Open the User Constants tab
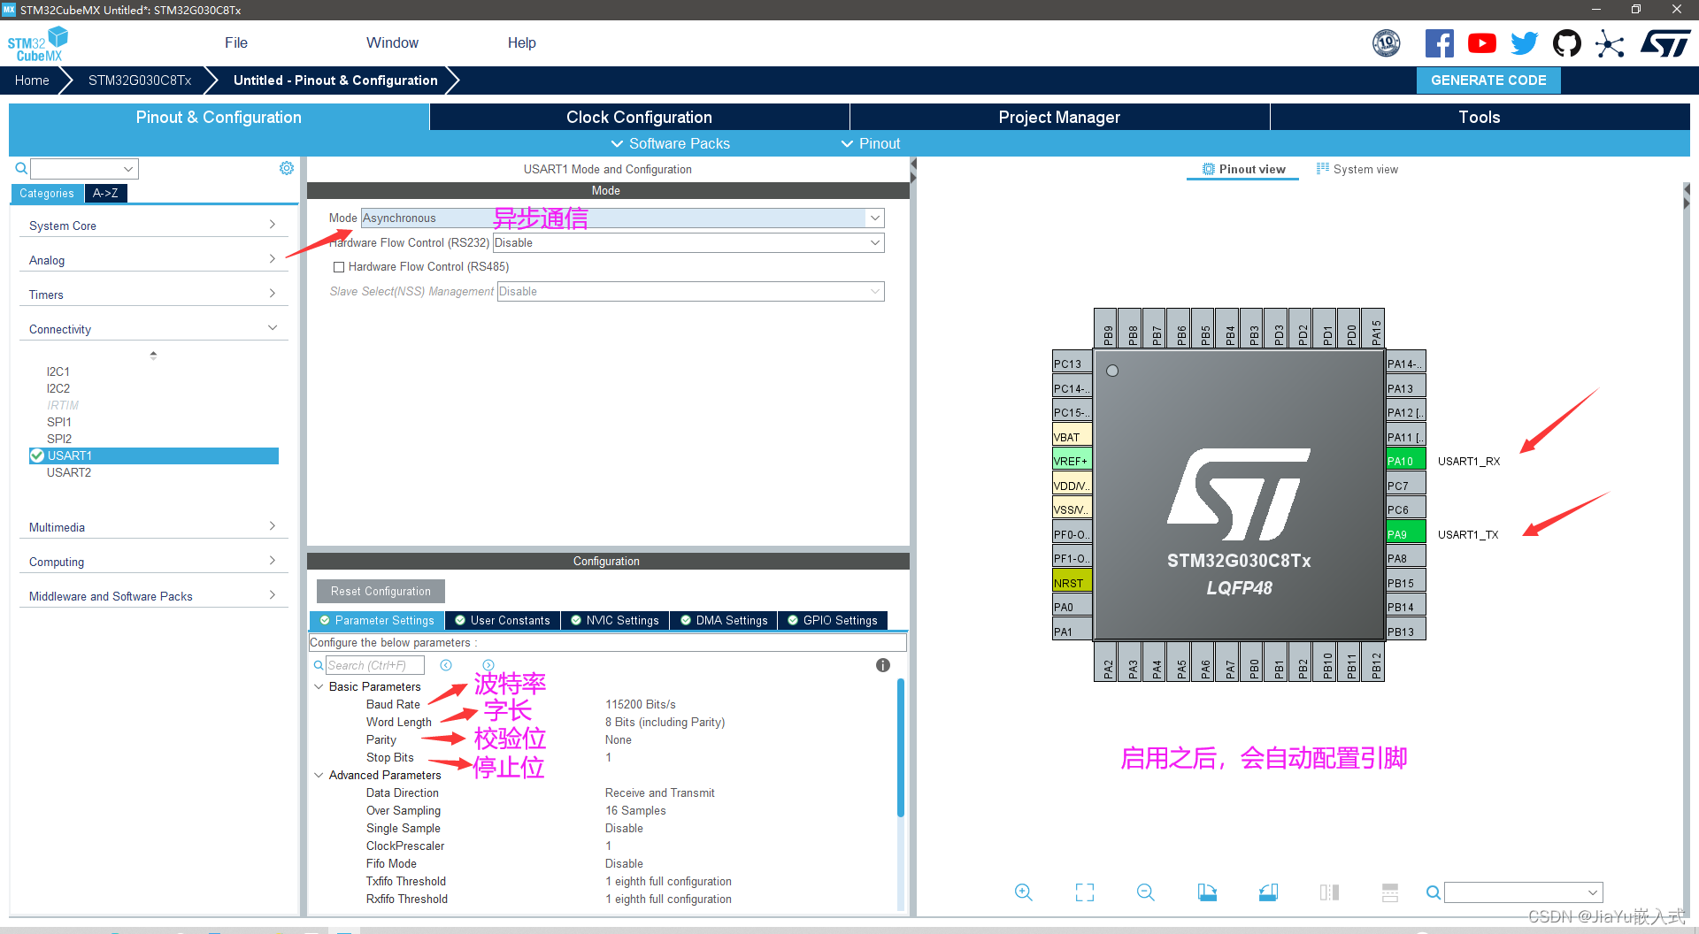1699x934 pixels. (503, 621)
